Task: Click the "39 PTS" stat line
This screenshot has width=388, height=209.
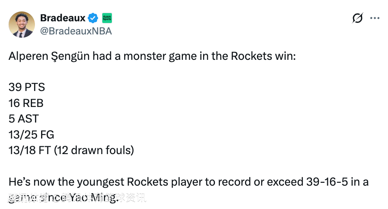Action: tap(27, 87)
